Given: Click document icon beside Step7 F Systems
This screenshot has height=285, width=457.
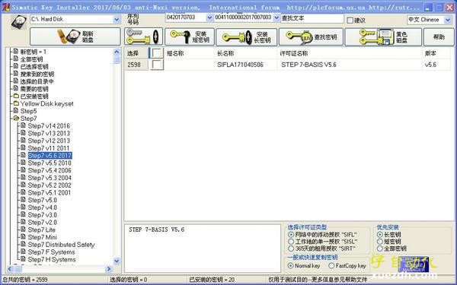Looking at the screenshot, I should pos(23,252).
